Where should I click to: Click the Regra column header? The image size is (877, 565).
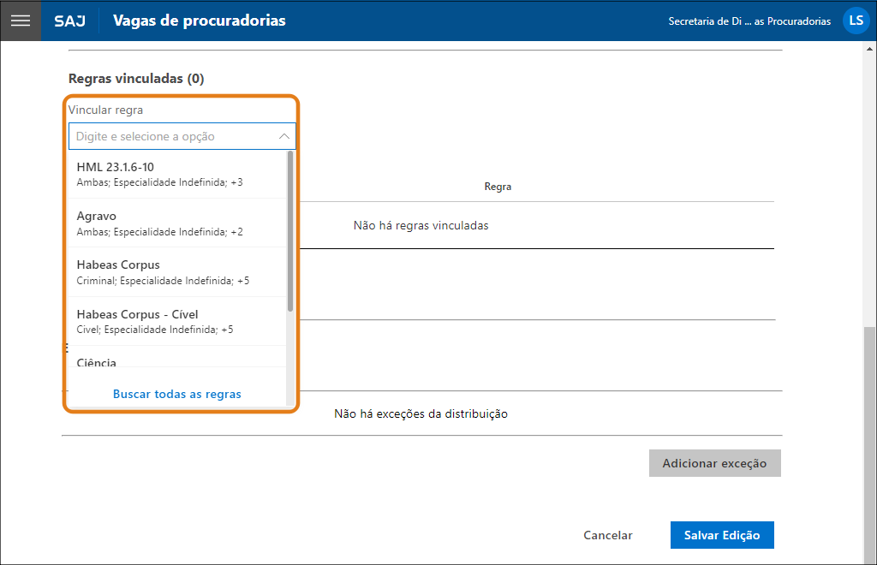(x=498, y=186)
